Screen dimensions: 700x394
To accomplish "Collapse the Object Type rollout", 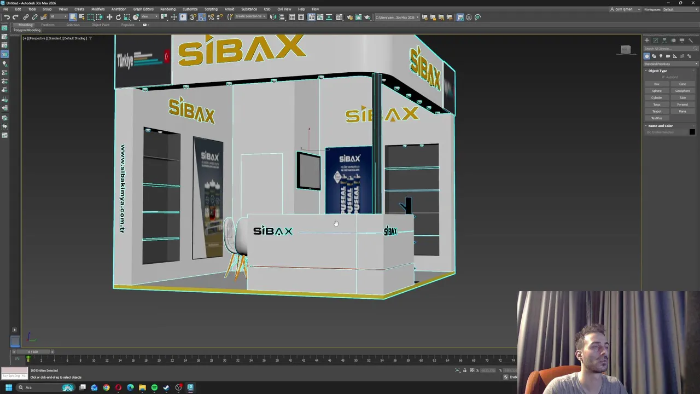I will pyautogui.click(x=658, y=71).
